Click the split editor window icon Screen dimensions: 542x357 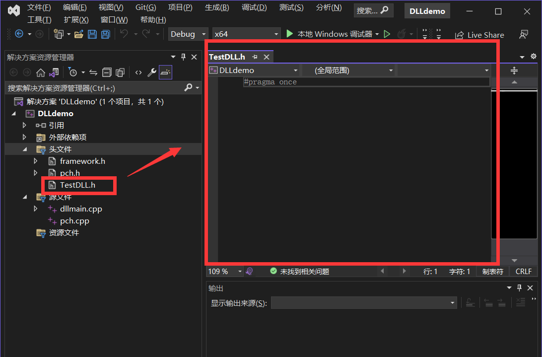[514, 71]
